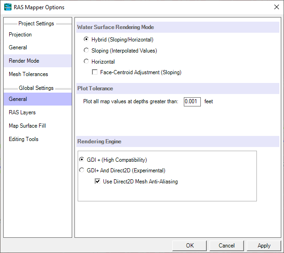Open Mesh Tolerances settings
Viewport: 284px width, 253px height.
coord(38,74)
